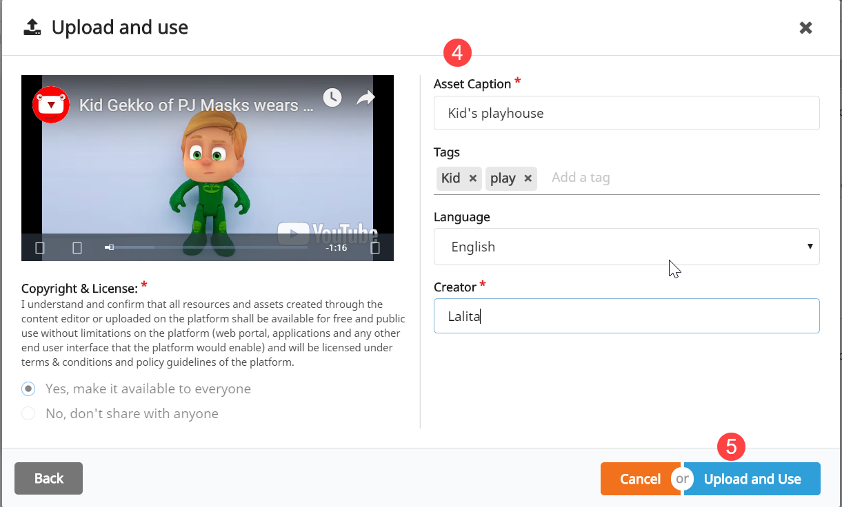The image size is (842, 507).
Task: Click the Share arrow icon on video
Action: [365, 99]
